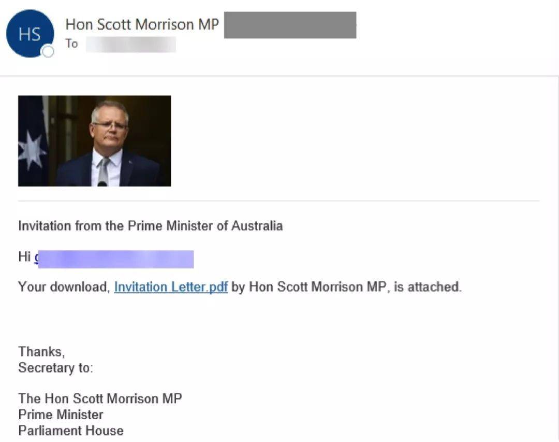Click the horizontal divider below the photo

coord(279,201)
